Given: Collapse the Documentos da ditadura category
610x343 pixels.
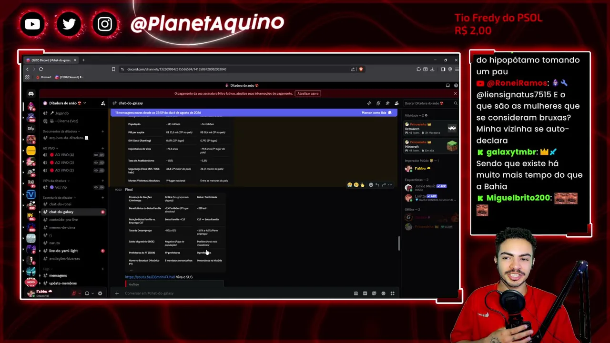Looking at the screenshot, I should [x=61, y=131].
